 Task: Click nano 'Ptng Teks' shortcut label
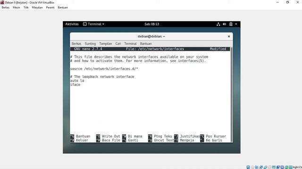[163, 136]
